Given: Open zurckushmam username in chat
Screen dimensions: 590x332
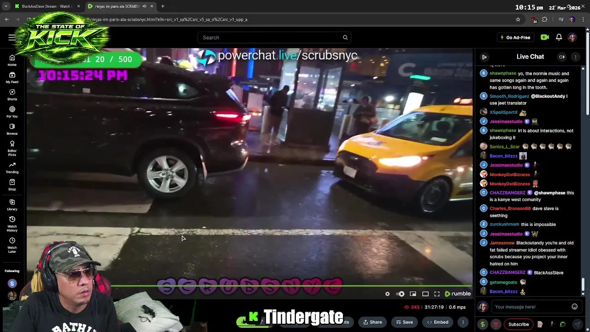Looking at the screenshot, I should [x=504, y=225].
